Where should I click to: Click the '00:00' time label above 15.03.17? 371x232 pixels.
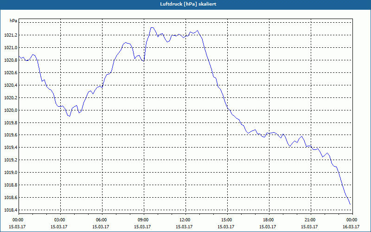(19, 220)
